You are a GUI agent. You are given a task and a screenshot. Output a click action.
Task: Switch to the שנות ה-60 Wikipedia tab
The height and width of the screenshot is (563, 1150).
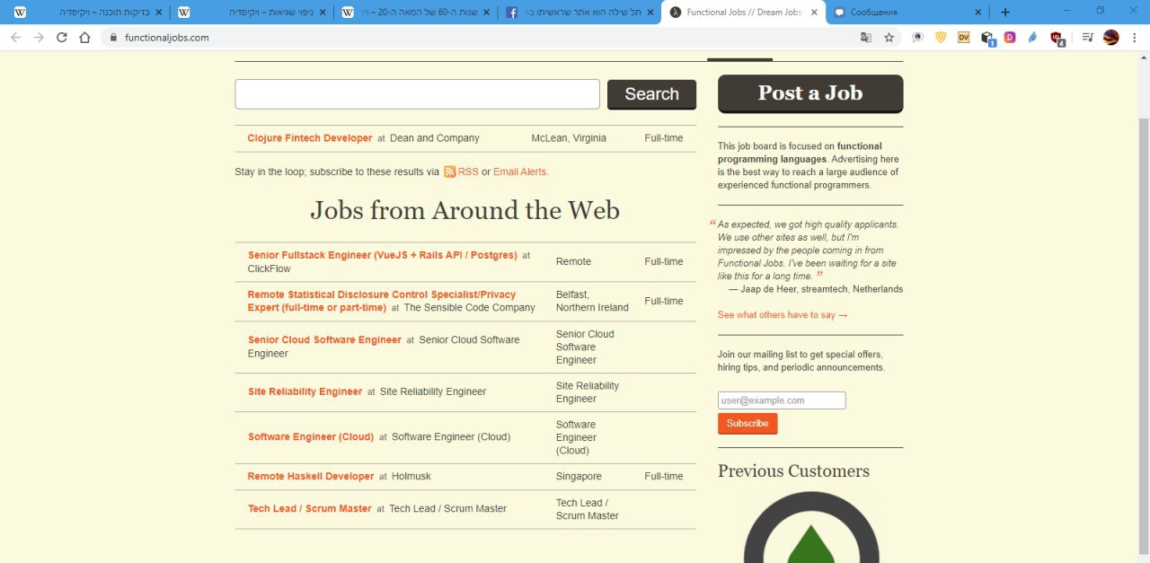[415, 13]
